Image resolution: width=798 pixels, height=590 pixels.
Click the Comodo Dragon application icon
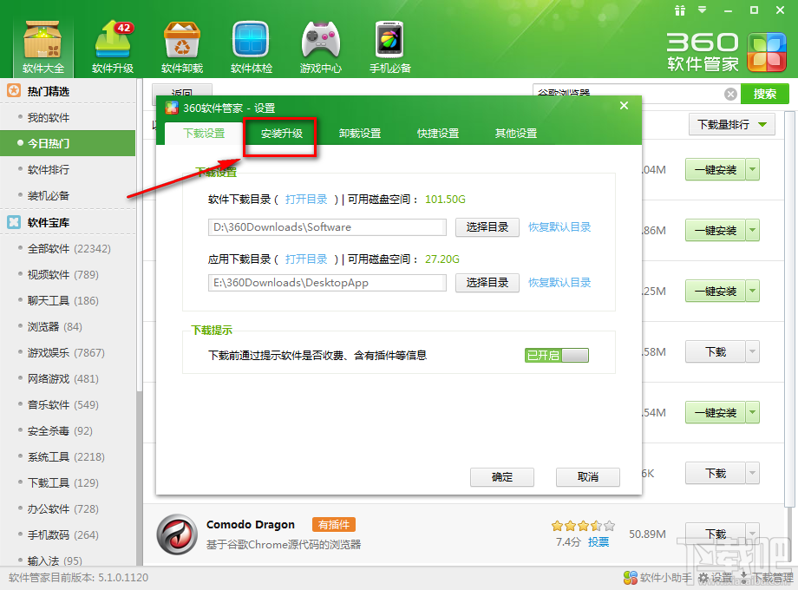point(177,533)
